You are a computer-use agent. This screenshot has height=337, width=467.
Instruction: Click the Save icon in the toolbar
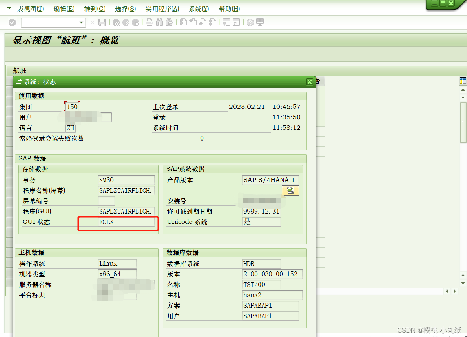pos(102,22)
